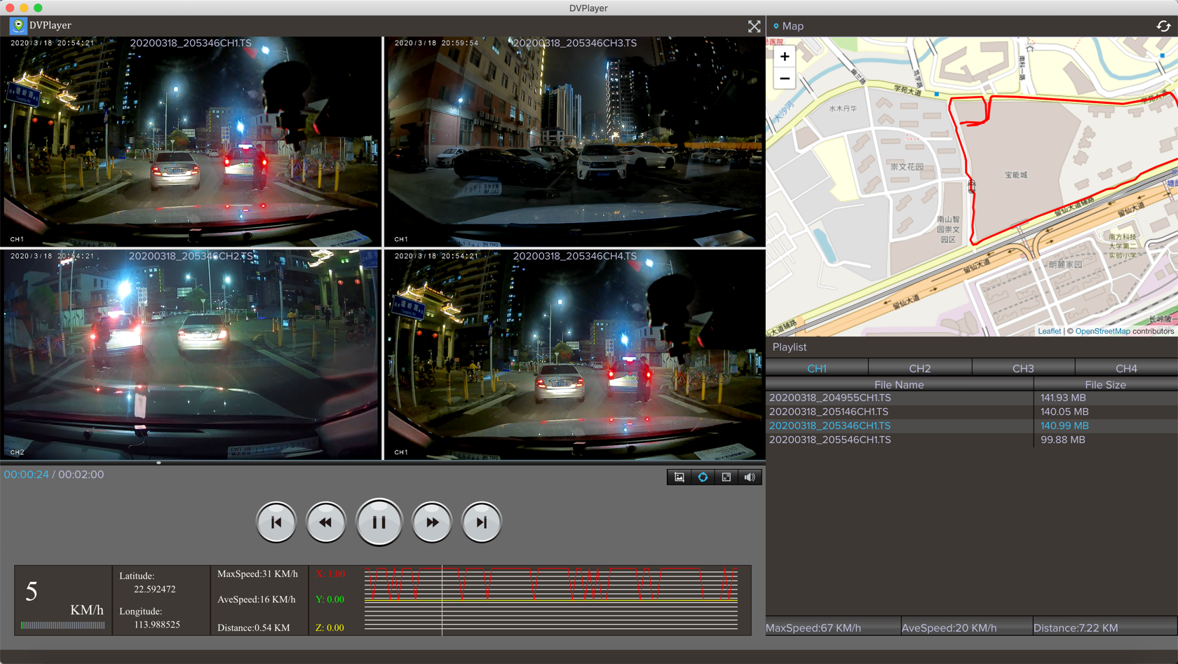1178x664 pixels.
Task: Skip to the next video file
Action: click(x=482, y=522)
